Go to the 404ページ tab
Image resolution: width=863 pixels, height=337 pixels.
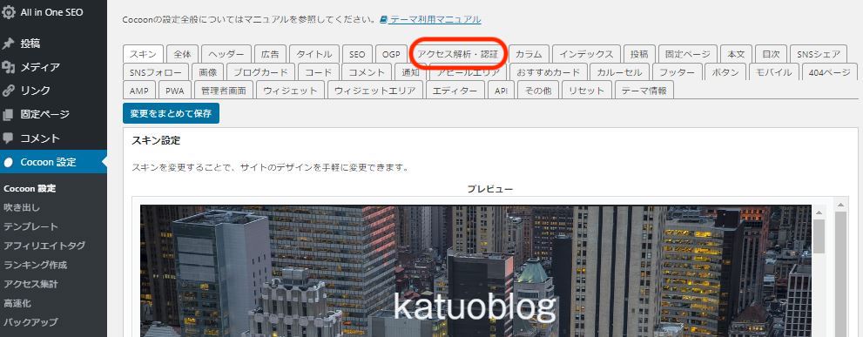coord(830,72)
